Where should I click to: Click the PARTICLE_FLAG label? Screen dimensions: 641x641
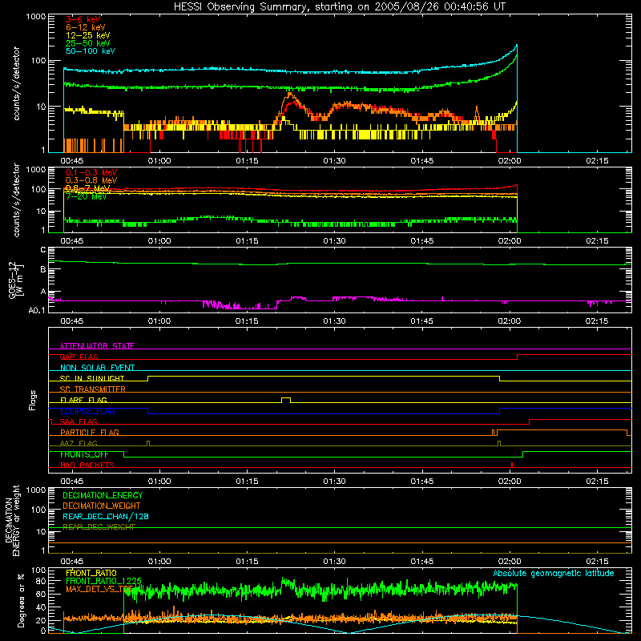coord(90,432)
